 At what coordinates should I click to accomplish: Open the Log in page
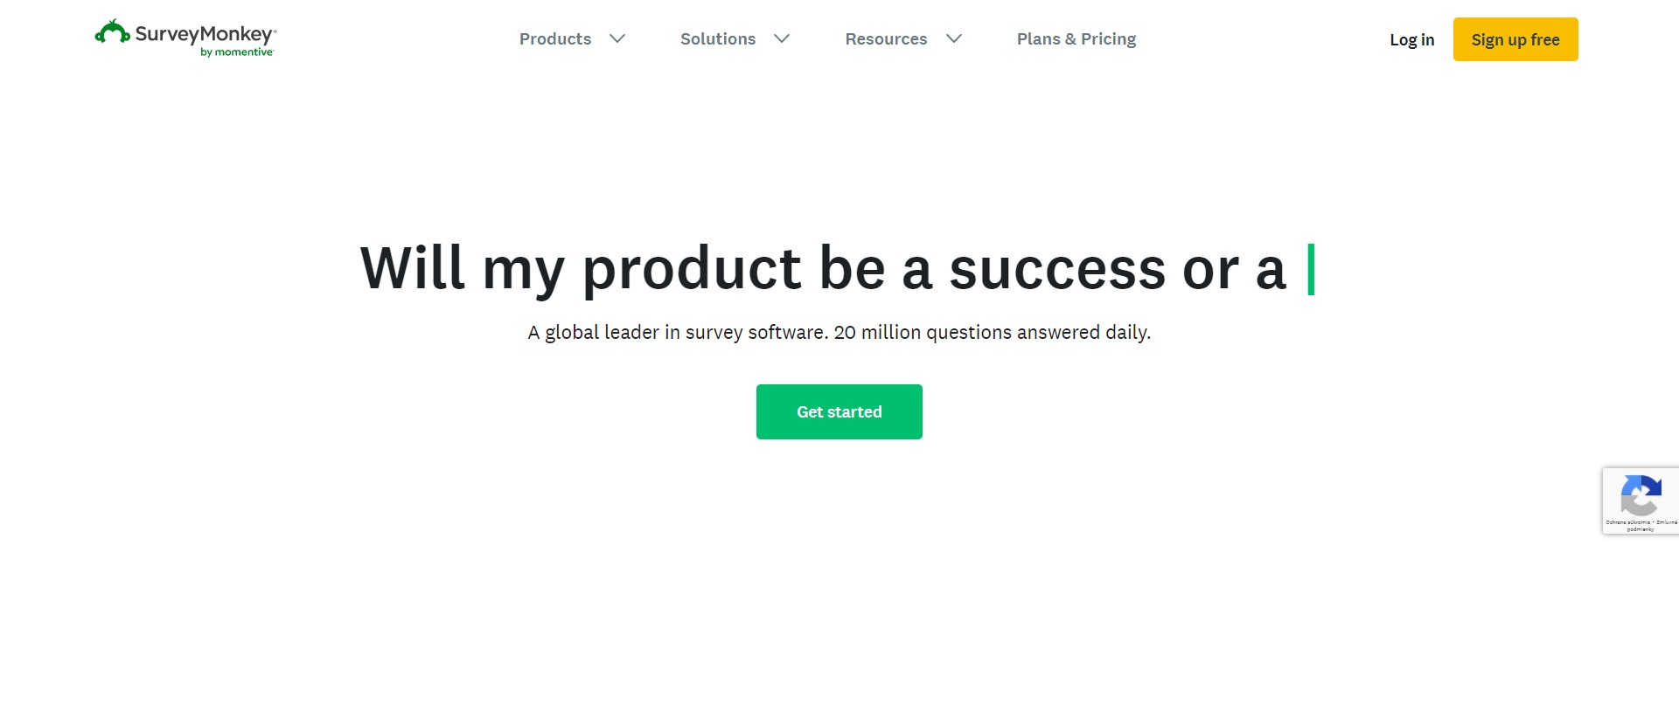coord(1411,40)
